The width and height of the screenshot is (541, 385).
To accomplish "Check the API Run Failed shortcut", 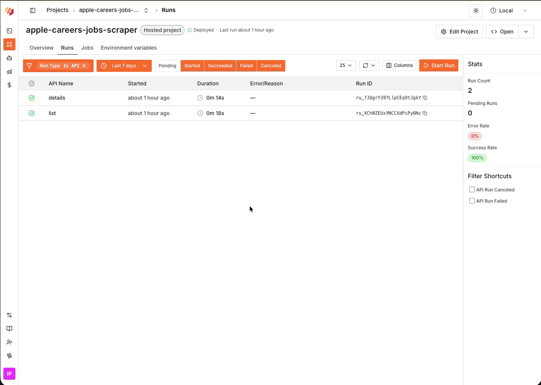I will 472,201.
